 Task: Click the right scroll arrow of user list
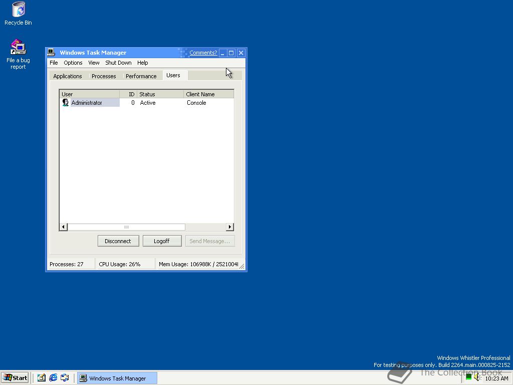click(229, 227)
